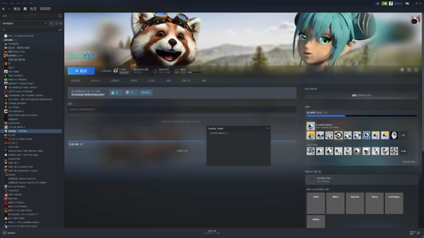Collapse the game category header in sidebar

(x=10, y=40)
